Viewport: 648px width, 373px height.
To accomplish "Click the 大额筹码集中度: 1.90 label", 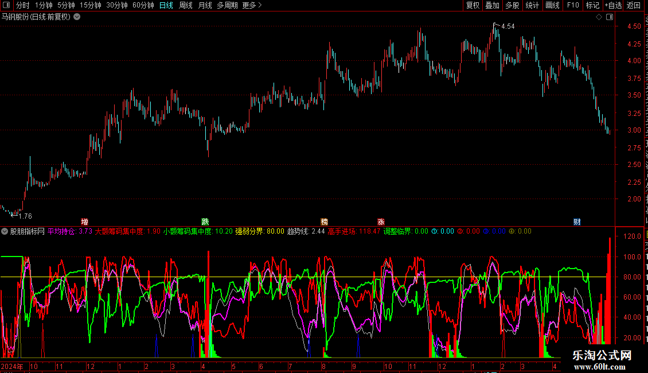I will pos(128,232).
